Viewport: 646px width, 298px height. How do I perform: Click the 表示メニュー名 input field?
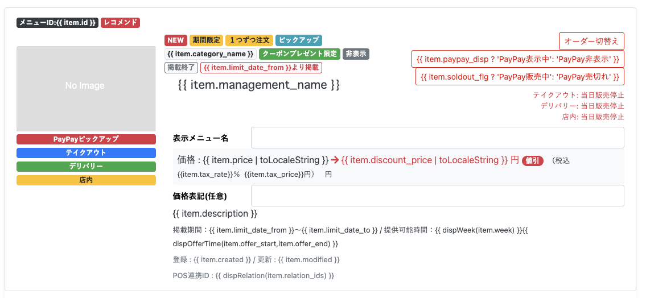[438, 138]
